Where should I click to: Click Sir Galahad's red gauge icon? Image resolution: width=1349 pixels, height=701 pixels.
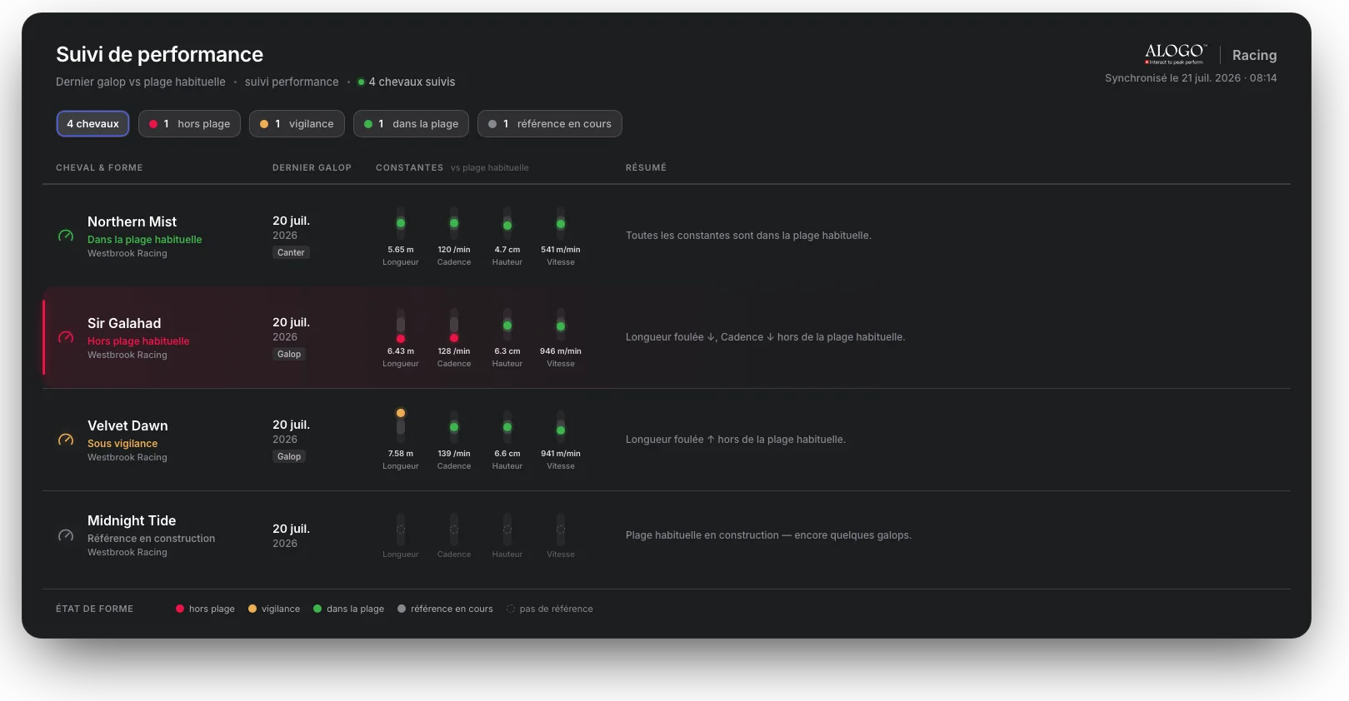(x=66, y=338)
